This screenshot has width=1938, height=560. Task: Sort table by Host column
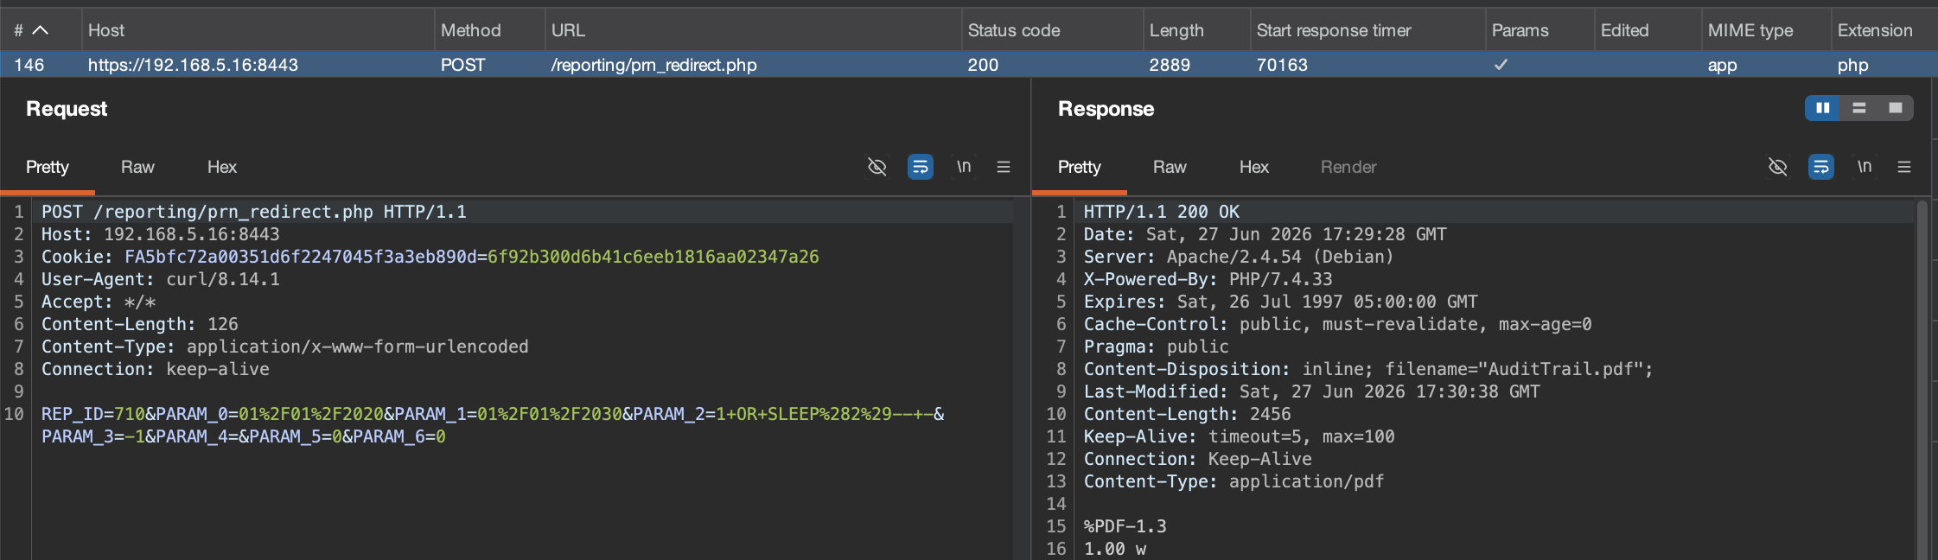click(x=258, y=30)
